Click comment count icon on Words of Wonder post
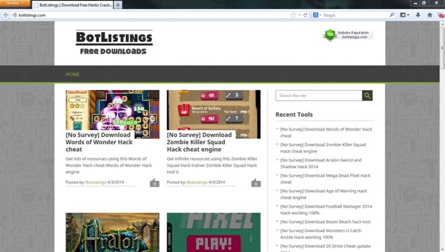Screen dimensions: 445x252 point(155,183)
